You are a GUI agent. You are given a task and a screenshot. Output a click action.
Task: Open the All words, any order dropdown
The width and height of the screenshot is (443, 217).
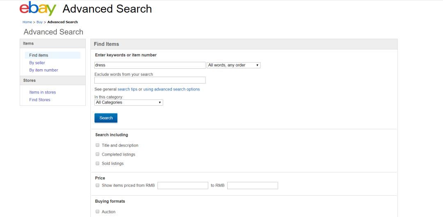coord(234,65)
